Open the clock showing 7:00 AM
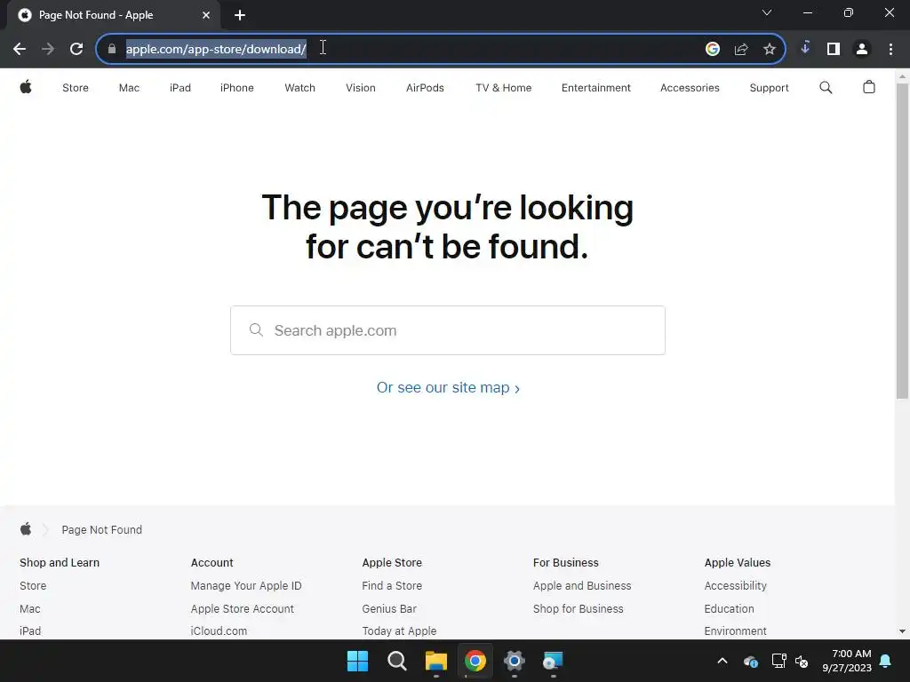This screenshot has height=682, width=910. [847, 661]
